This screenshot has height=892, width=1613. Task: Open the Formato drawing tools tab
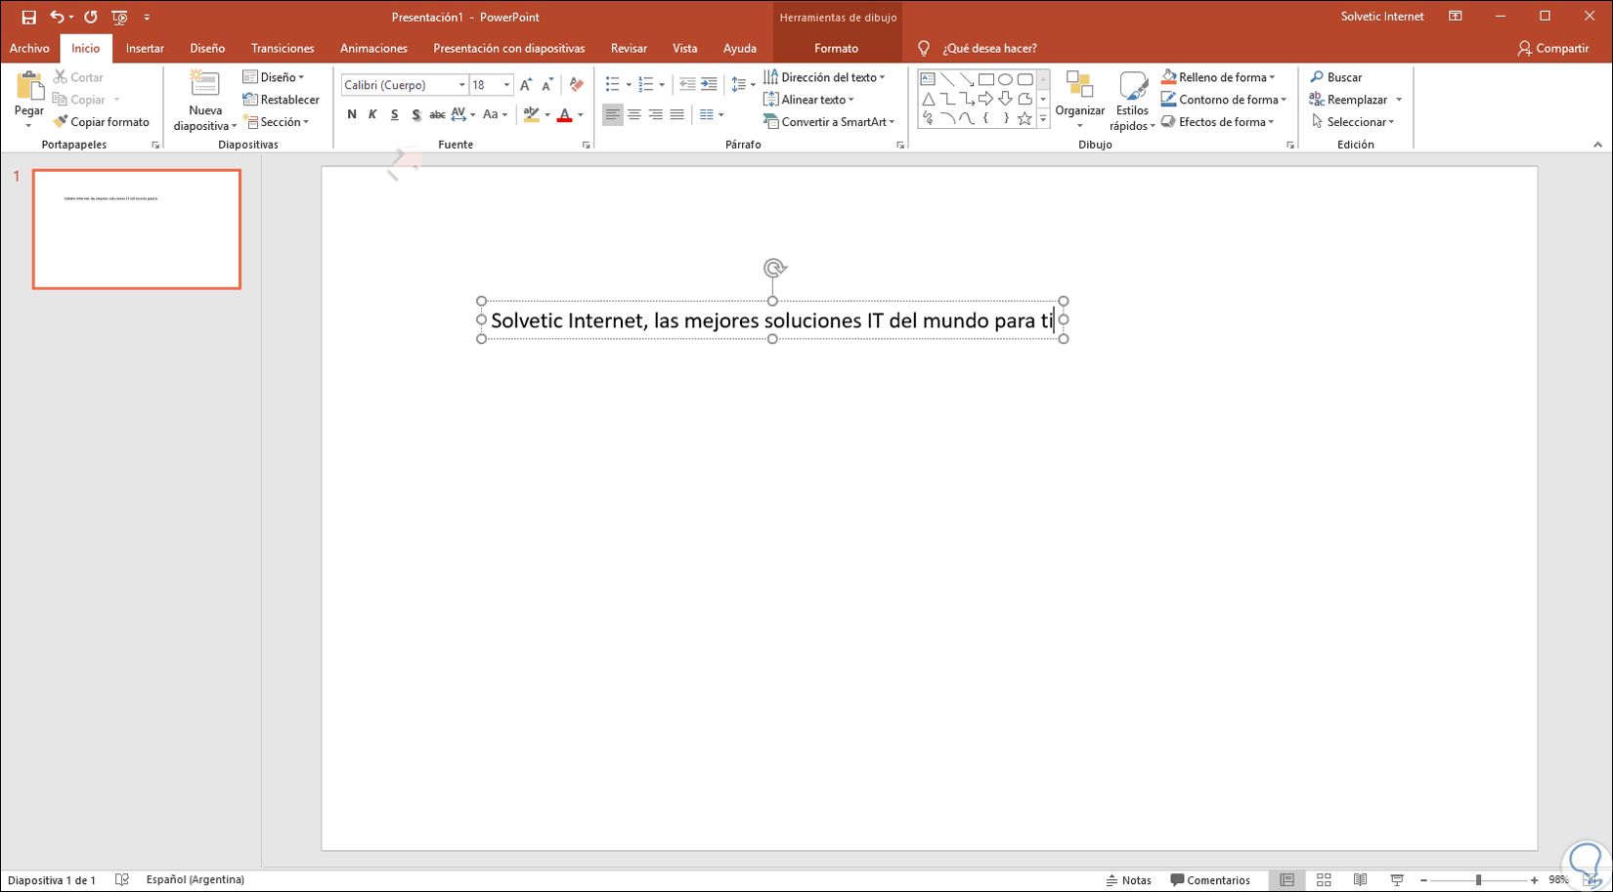point(836,48)
